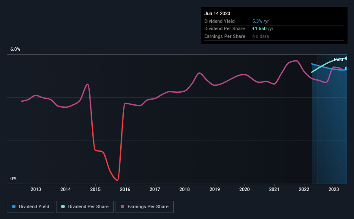
Task: Click the €1.550 dividend per share value
Action: coord(259,29)
